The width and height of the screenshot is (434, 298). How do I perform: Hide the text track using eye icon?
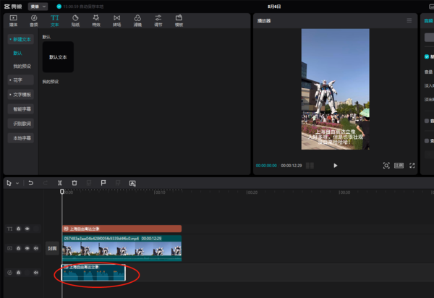[x=27, y=229]
